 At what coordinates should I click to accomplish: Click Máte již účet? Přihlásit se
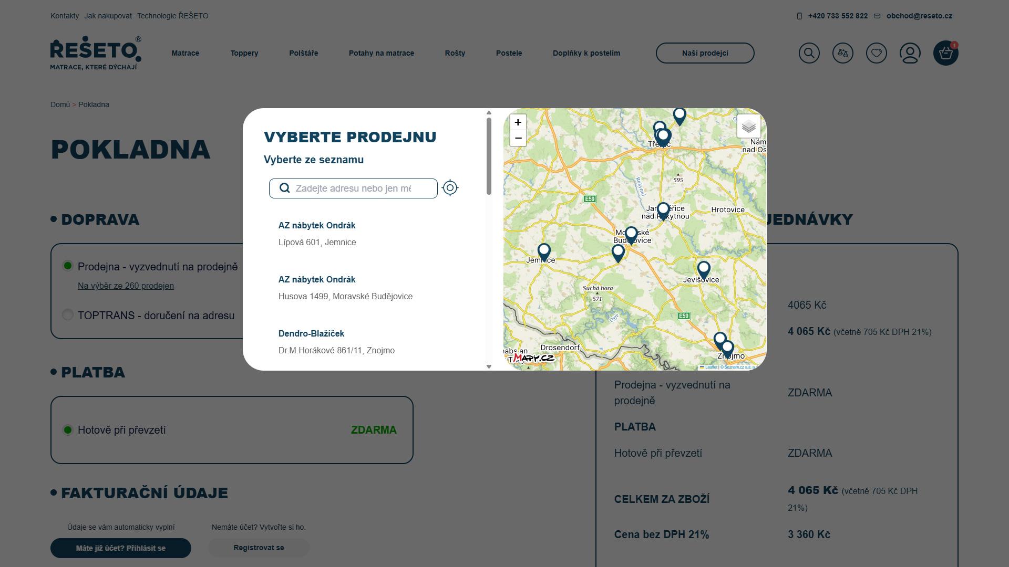(x=121, y=548)
